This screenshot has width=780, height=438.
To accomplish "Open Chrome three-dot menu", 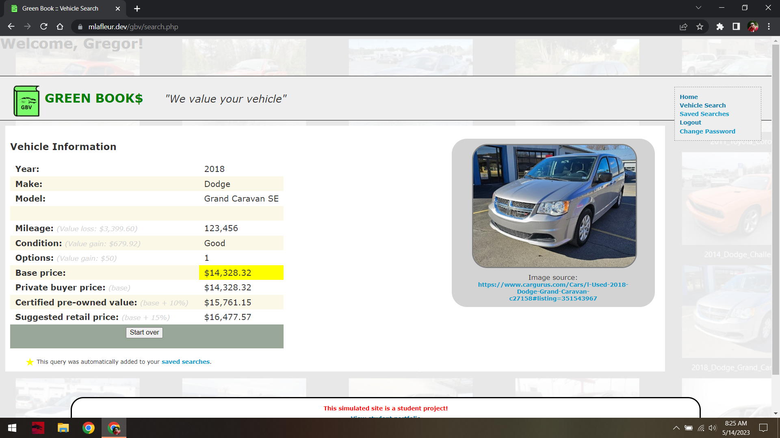I will pos(769,27).
